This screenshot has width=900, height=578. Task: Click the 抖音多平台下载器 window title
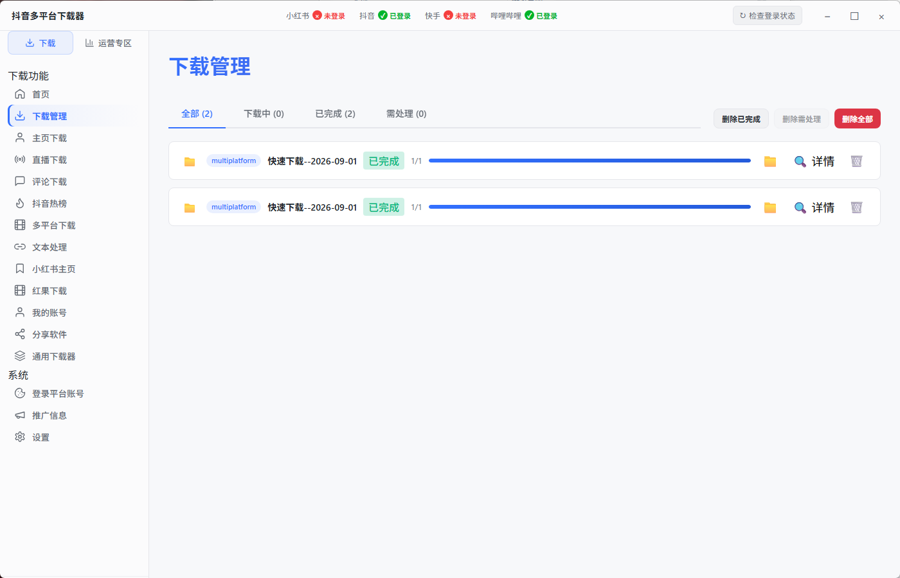[x=48, y=15]
